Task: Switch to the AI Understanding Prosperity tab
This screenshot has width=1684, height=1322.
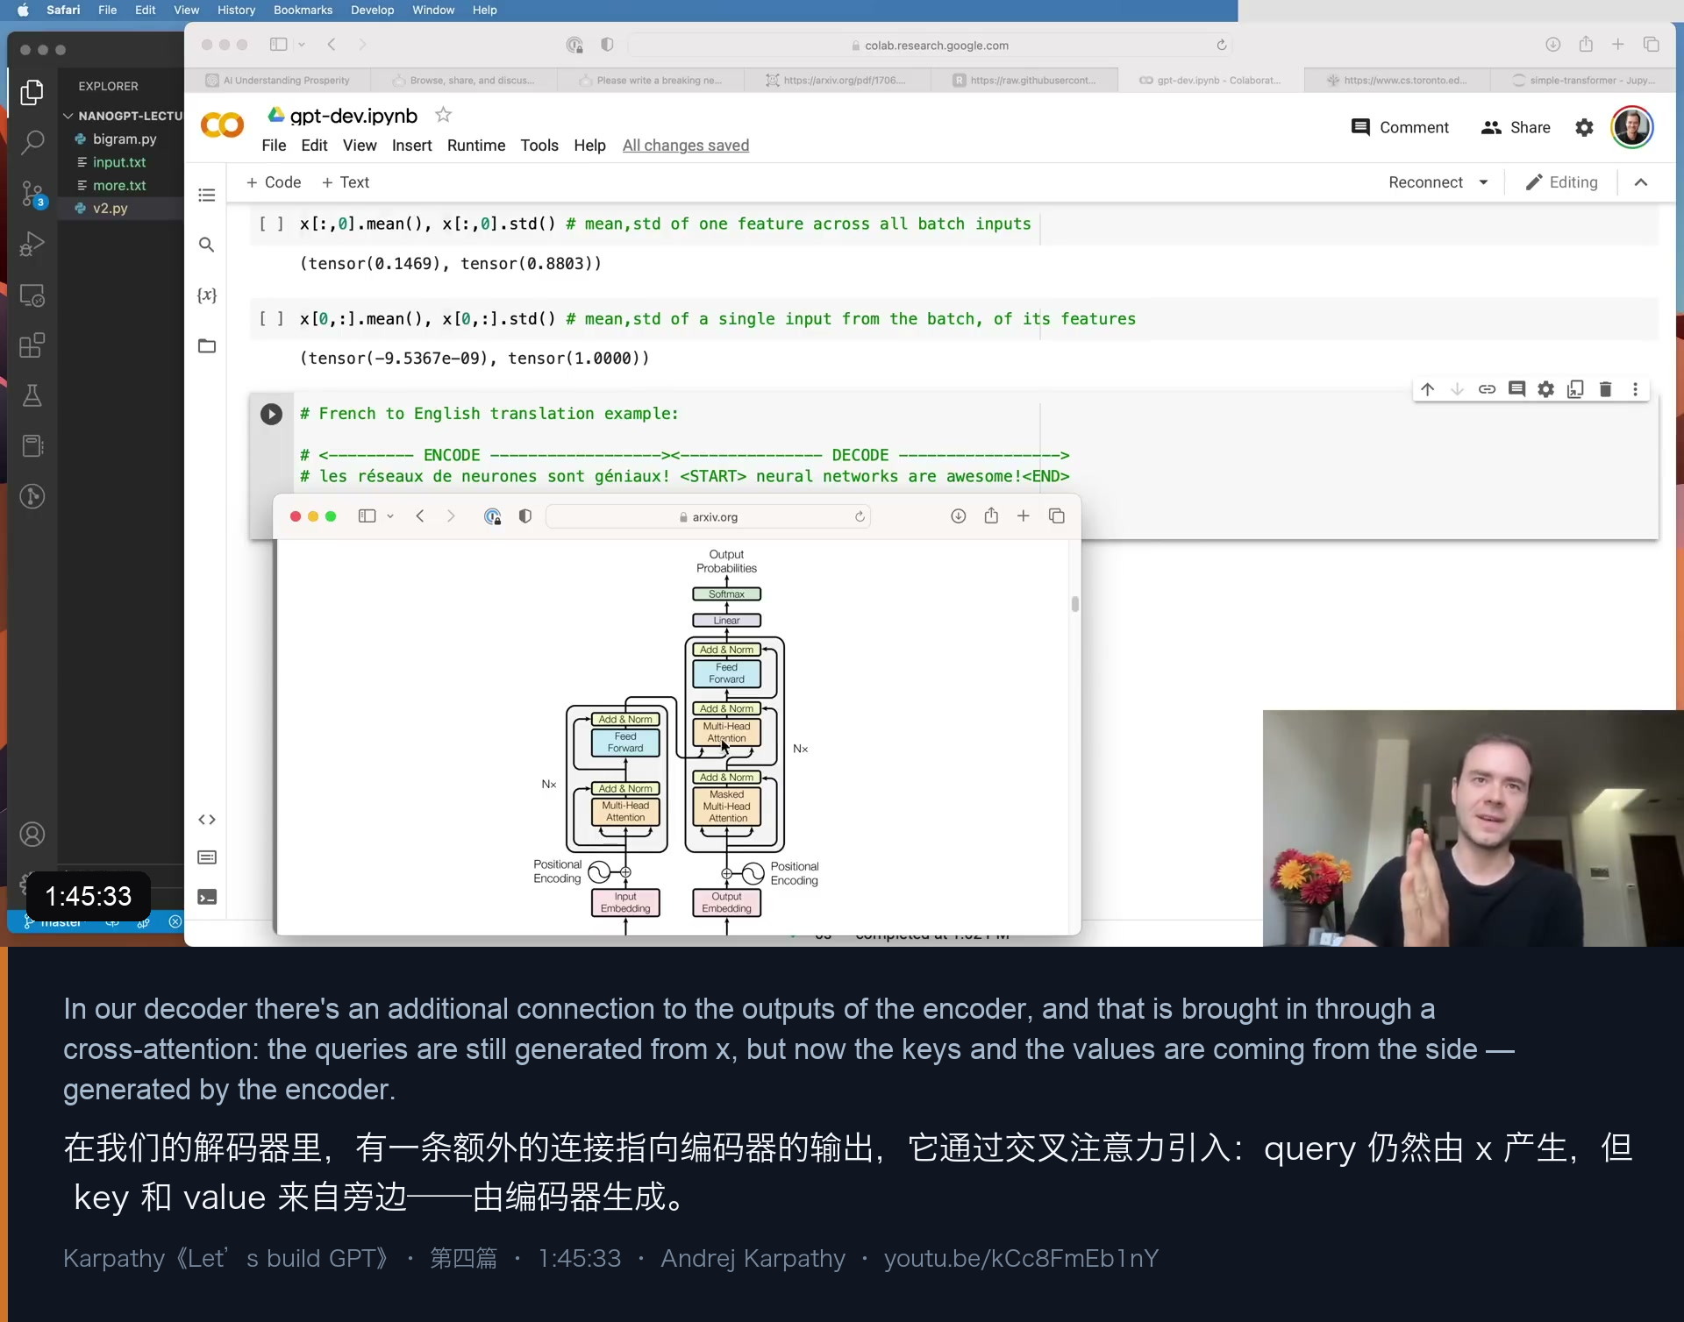Action: [277, 80]
